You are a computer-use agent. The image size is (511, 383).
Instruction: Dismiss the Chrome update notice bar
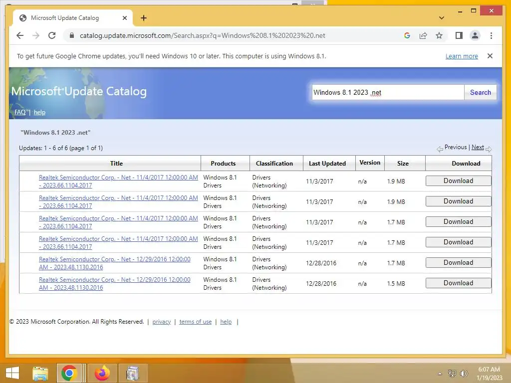tap(490, 56)
